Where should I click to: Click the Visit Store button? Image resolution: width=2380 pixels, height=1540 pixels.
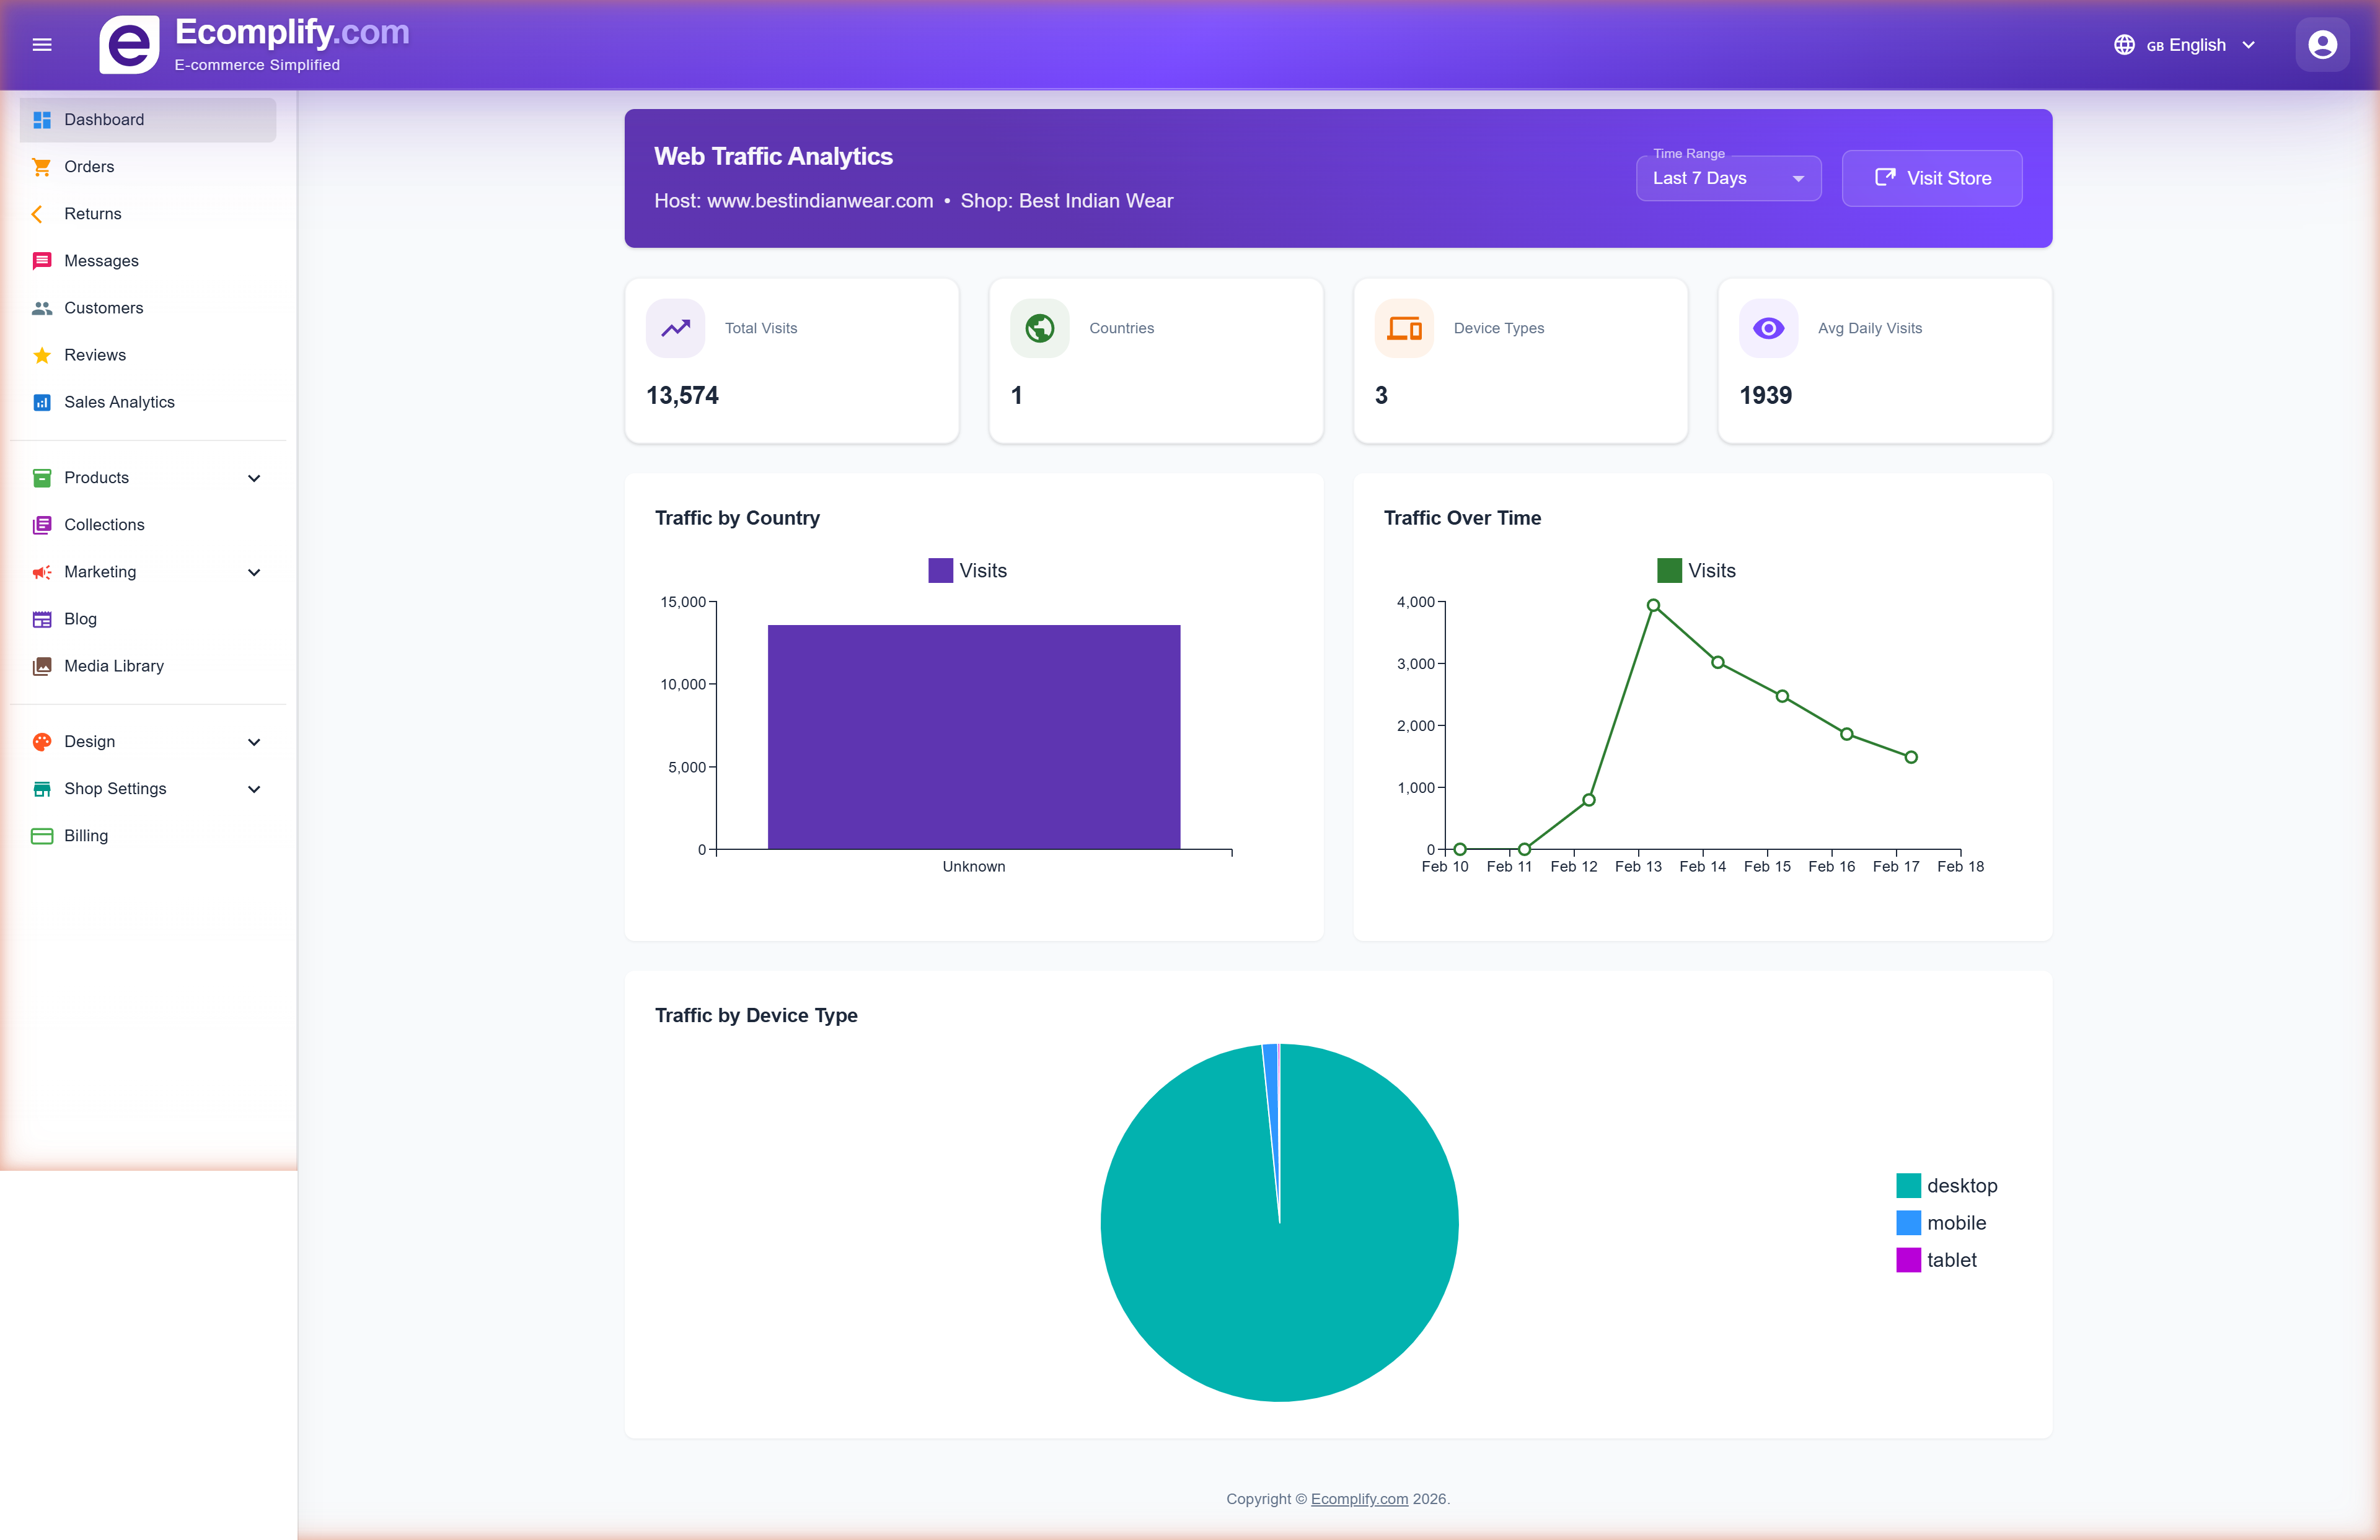[x=1931, y=178]
